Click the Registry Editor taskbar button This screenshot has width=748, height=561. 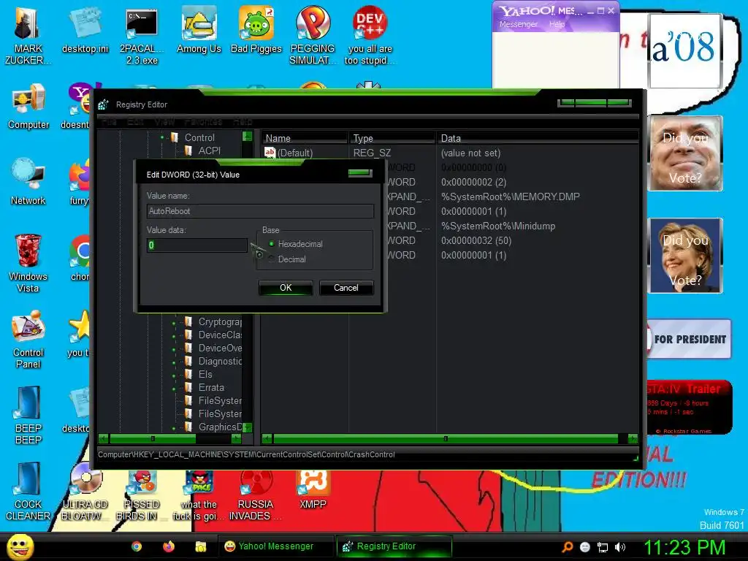[394, 546]
